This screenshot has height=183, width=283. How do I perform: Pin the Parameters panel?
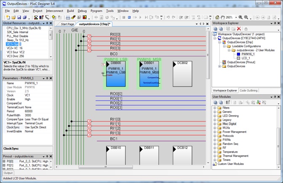click(47, 78)
